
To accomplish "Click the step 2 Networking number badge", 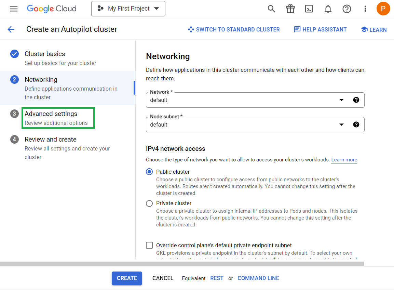I will (x=14, y=79).
